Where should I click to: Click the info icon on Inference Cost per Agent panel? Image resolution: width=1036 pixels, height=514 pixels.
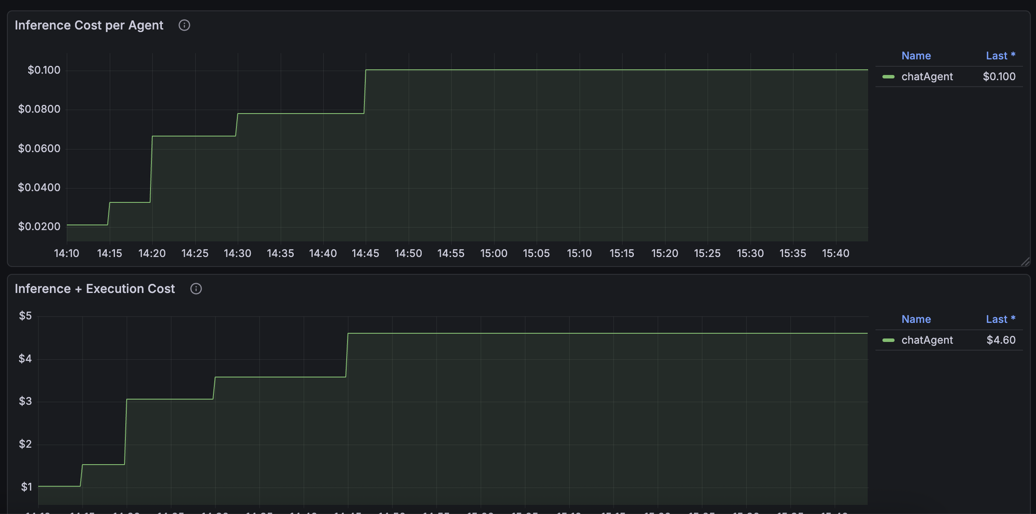pyautogui.click(x=184, y=25)
